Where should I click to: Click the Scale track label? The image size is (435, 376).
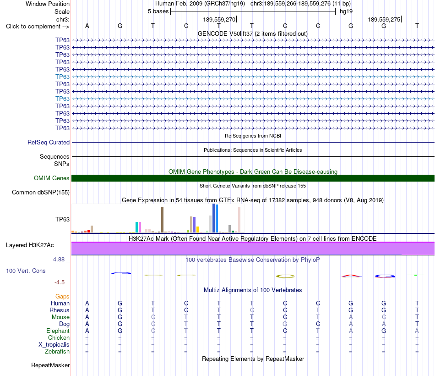[62, 11]
